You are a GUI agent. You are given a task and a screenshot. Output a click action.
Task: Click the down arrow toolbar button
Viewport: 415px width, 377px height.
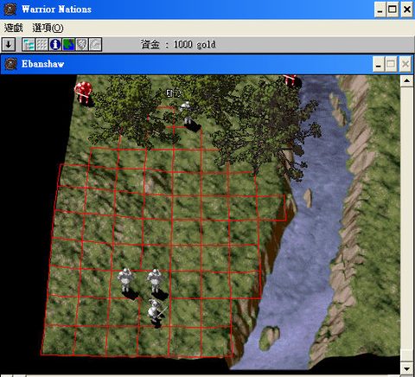point(9,45)
